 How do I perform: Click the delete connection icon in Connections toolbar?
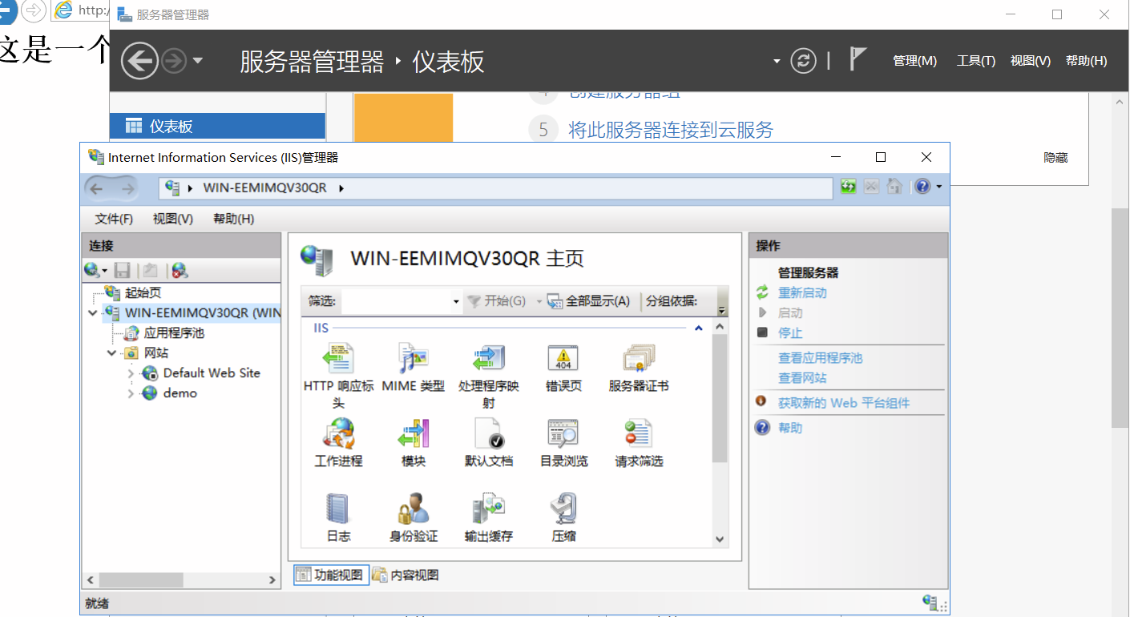[x=179, y=271]
